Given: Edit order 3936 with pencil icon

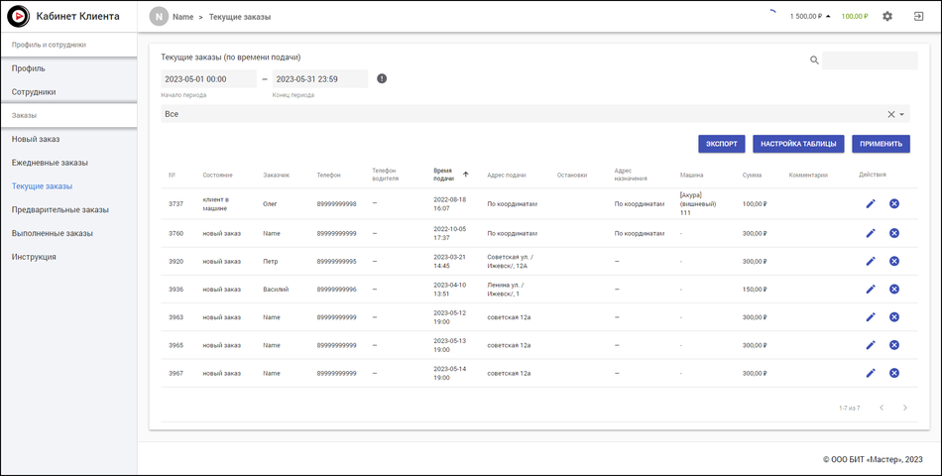Looking at the screenshot, I should click(871, 289).
